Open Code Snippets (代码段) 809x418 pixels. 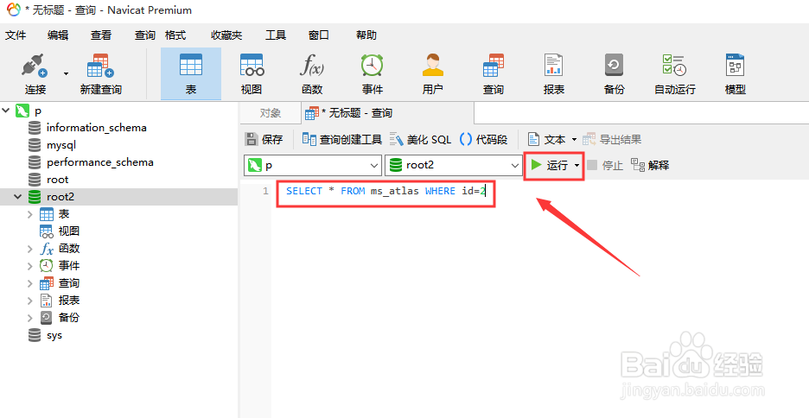[483, 139]
